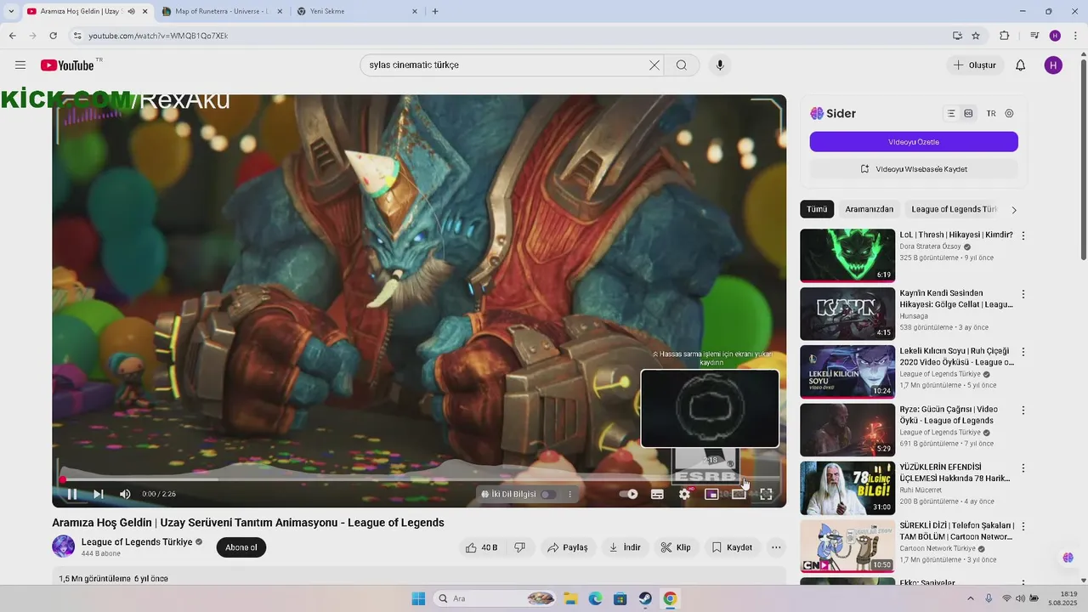1088x612 pixels.
Task: Toggle autoplay switch in player
Action: [x=629, y=494]
